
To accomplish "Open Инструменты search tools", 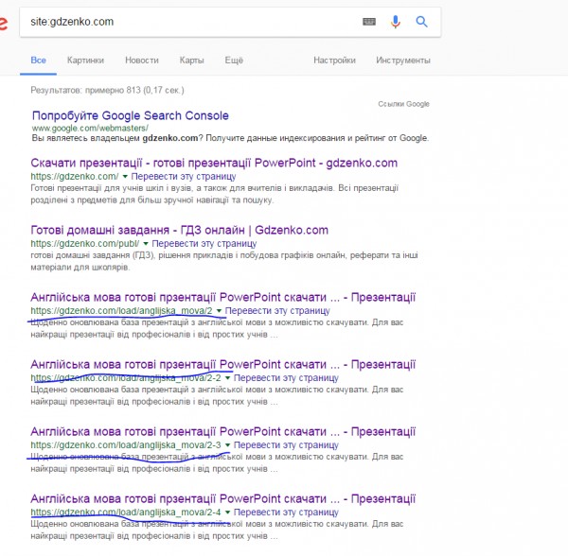I will 403,61.
